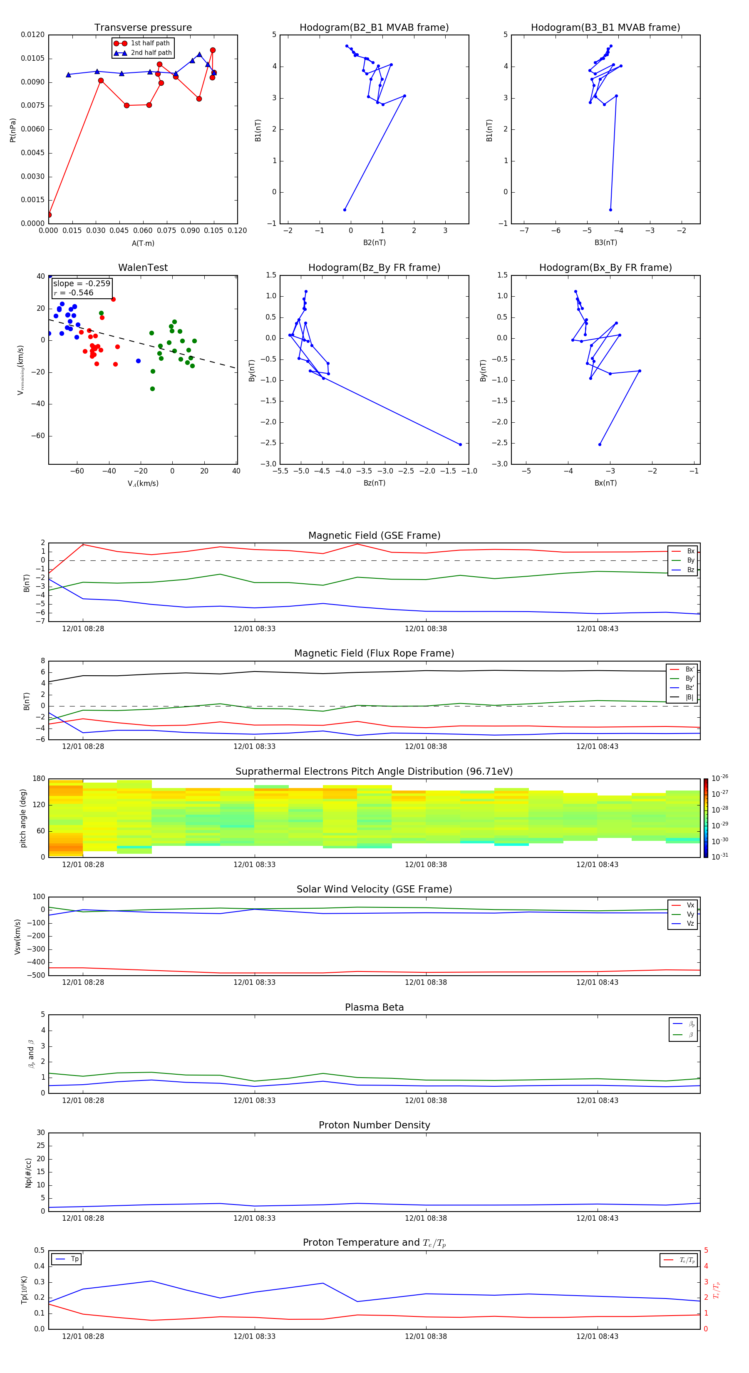Click the 'B3(nT)' x-axis label
This screenshot has height=1373, width=749.
[605, 243]
